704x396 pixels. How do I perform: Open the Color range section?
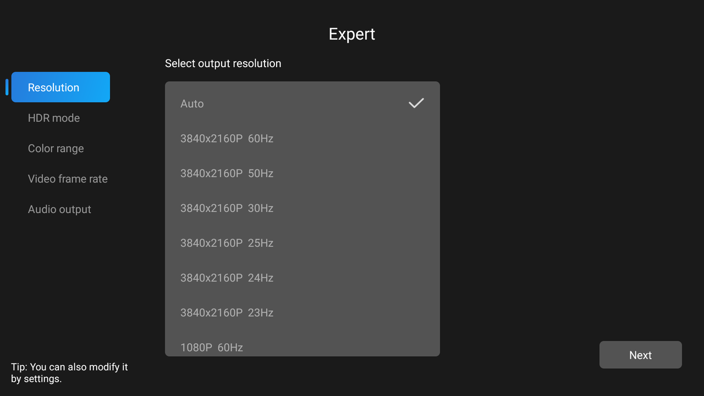(x=56, y=148)
